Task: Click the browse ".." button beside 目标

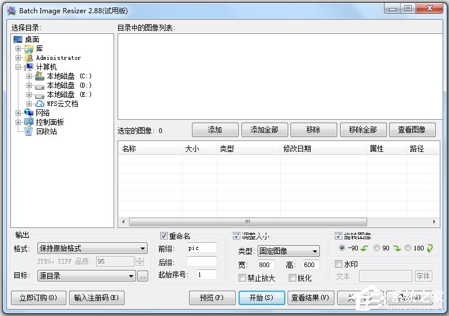Action: point(142,276)
